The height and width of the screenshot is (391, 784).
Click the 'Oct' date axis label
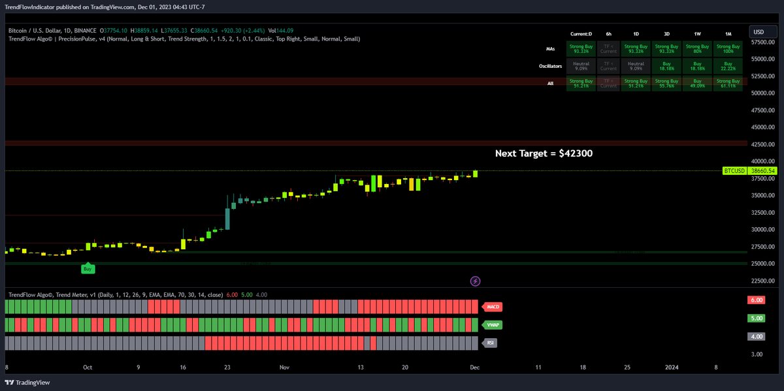coord(87,368)
